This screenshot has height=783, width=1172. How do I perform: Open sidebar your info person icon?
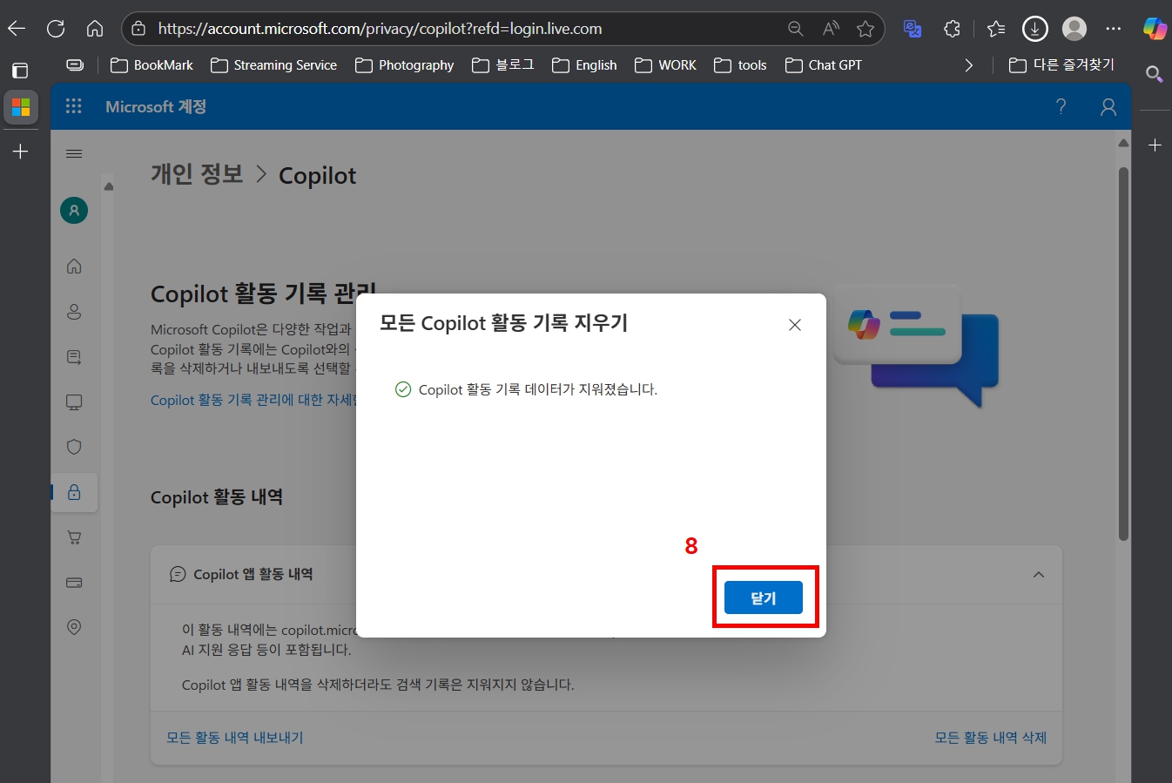(x=74, y=312)
